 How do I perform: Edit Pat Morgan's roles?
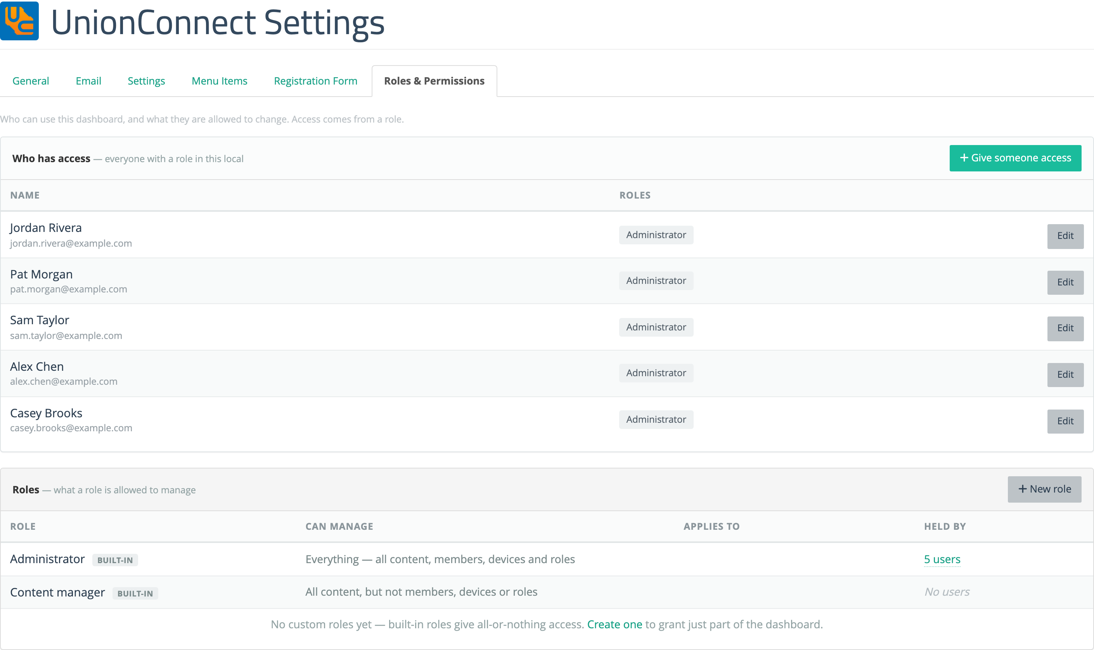coord(1065,282)
